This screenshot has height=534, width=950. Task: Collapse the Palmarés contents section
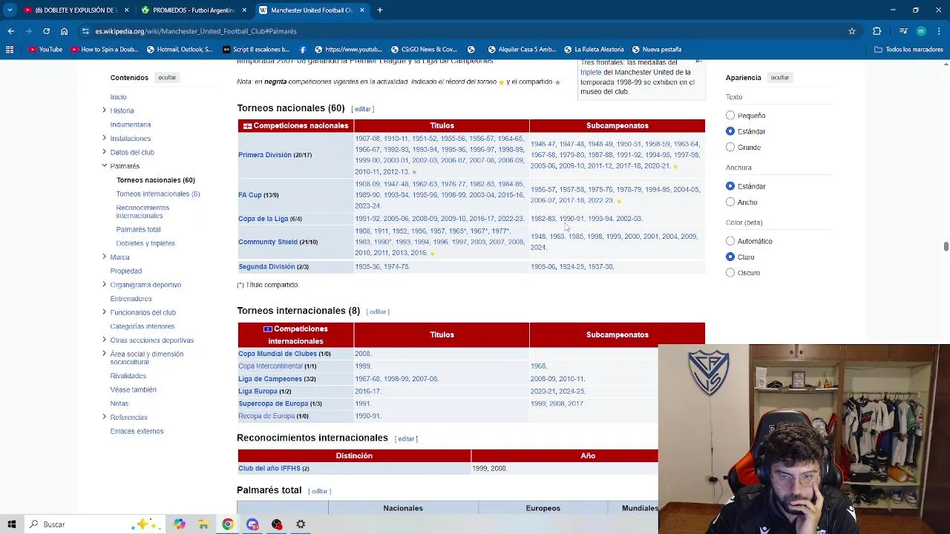104,165
